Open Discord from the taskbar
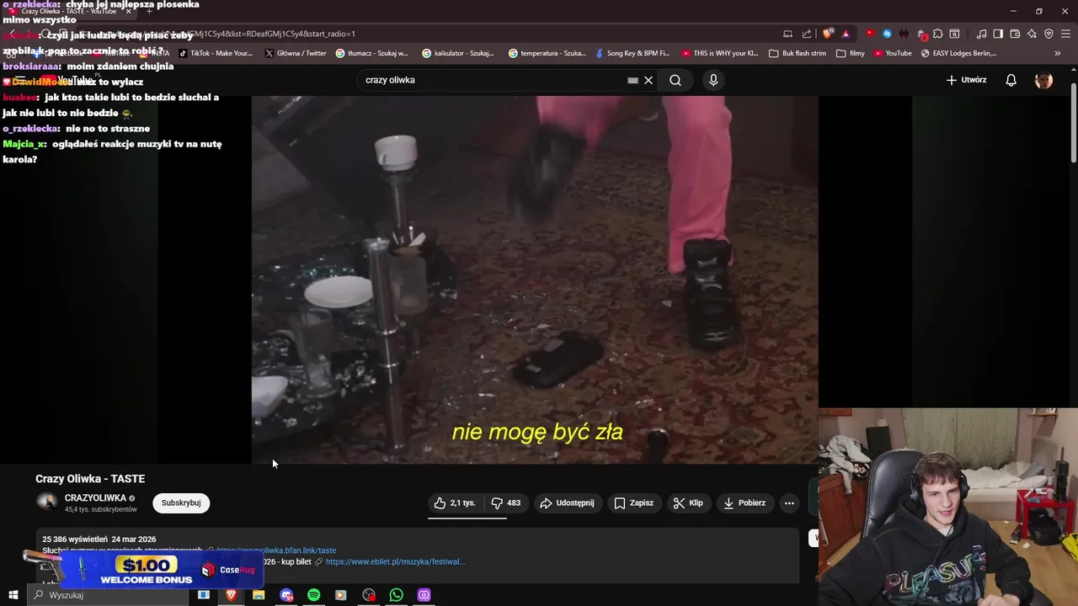 [x=286, y=595]
